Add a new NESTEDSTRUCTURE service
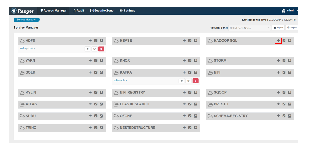 point(184,128)
